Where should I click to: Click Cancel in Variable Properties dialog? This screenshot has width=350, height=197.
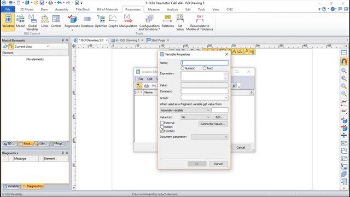218,164
